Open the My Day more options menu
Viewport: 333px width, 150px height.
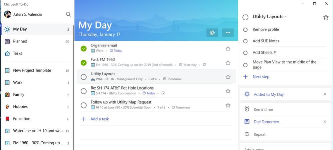pos(228,33)
